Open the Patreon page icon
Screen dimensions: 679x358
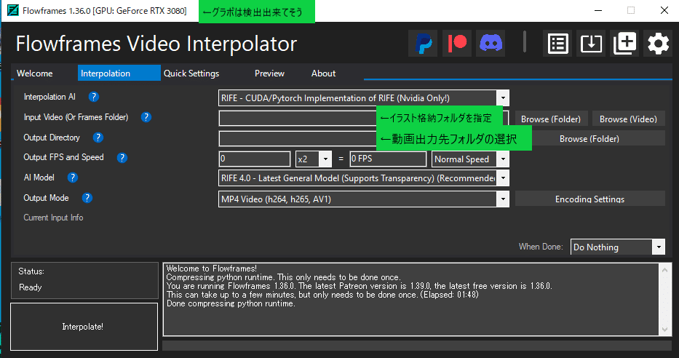(457, 43)
